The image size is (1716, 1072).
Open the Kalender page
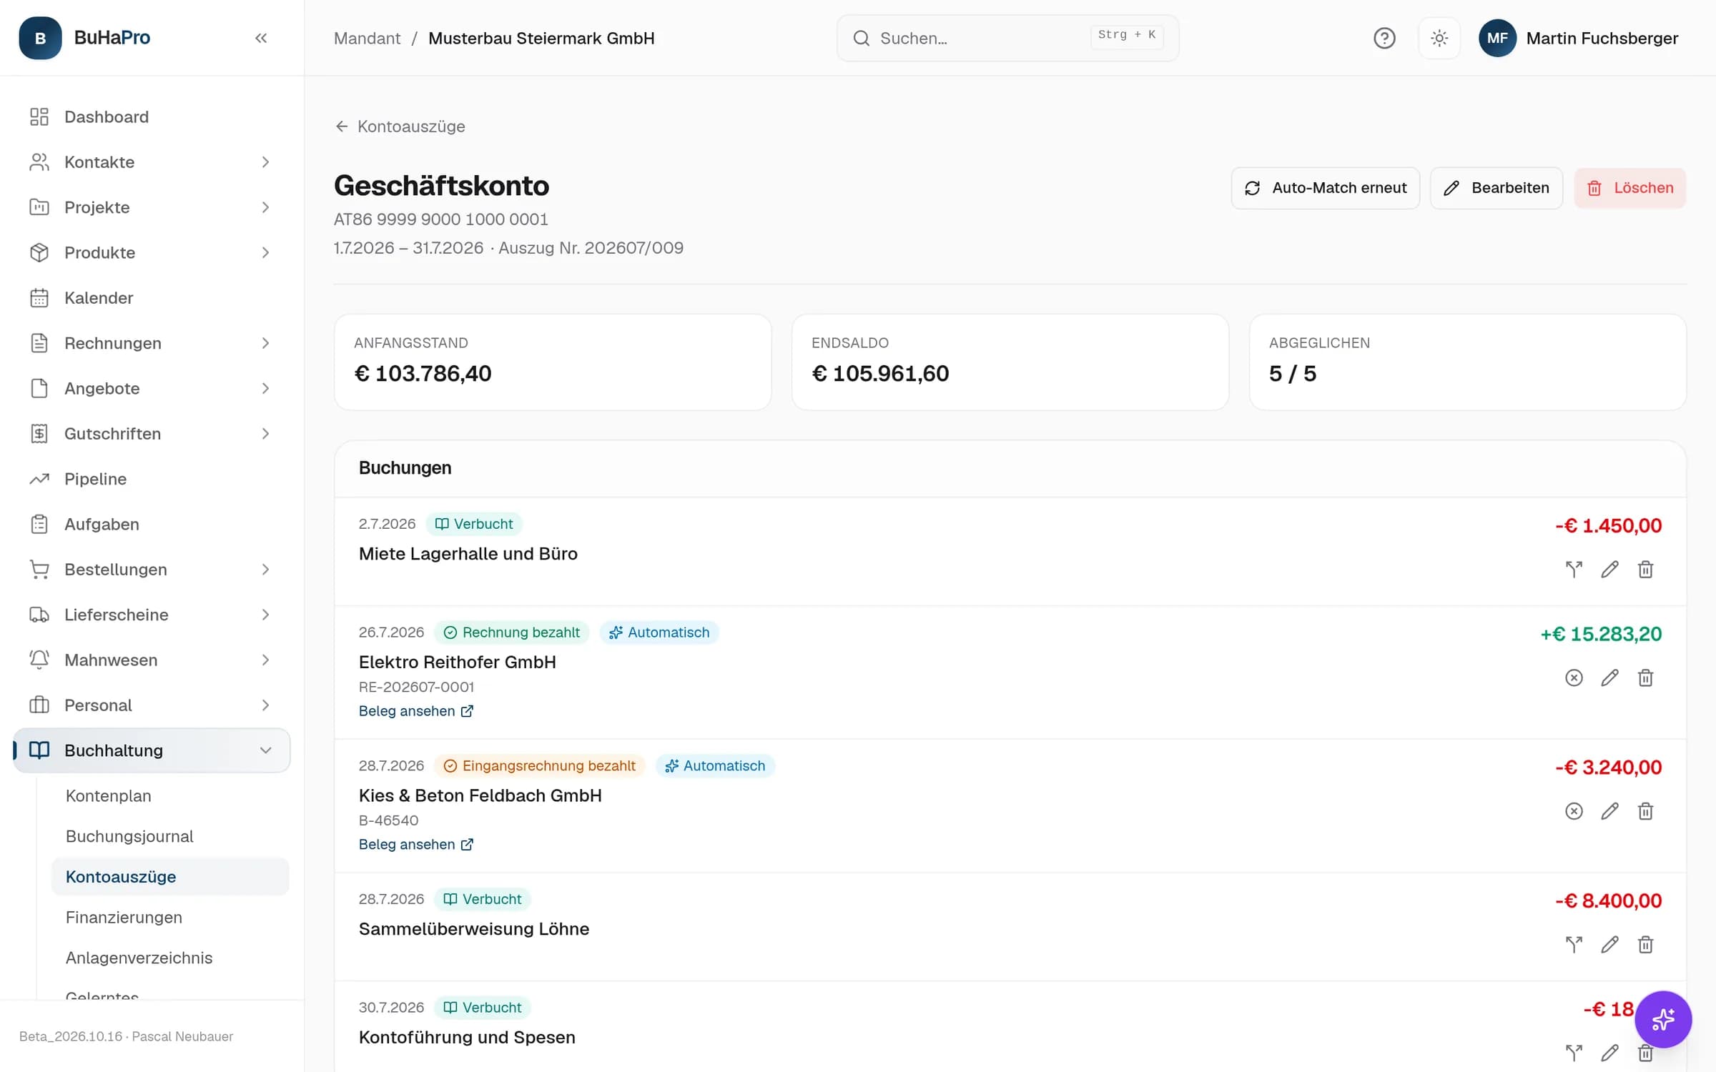(152, 298)
